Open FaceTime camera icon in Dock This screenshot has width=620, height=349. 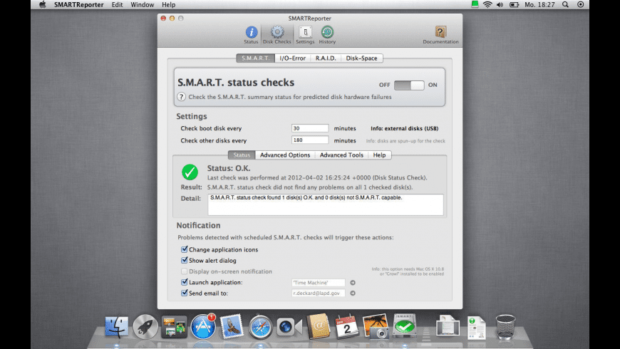click(289, 327)
